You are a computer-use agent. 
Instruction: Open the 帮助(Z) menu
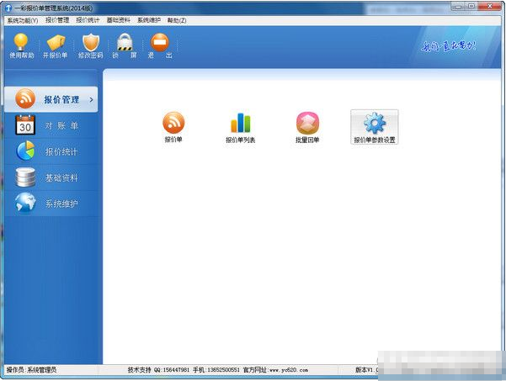(177, 21)
